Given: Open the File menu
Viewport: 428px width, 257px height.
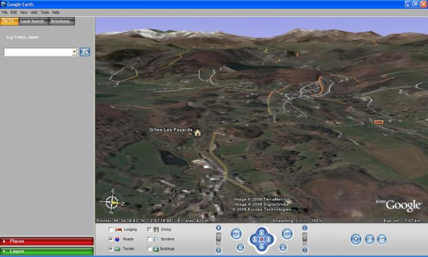Looking at the screenshot, I should click(x=4, y=13).
